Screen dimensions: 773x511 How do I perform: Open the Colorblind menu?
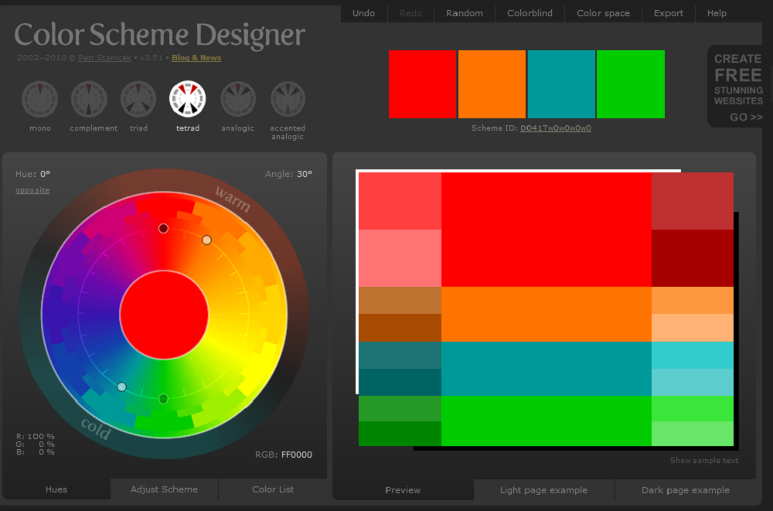point(530,13)
